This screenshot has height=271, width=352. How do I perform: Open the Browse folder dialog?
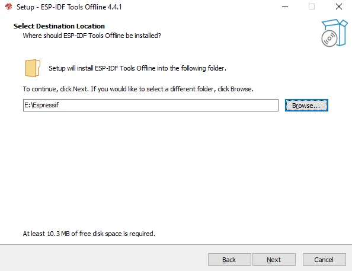(306, 105)
